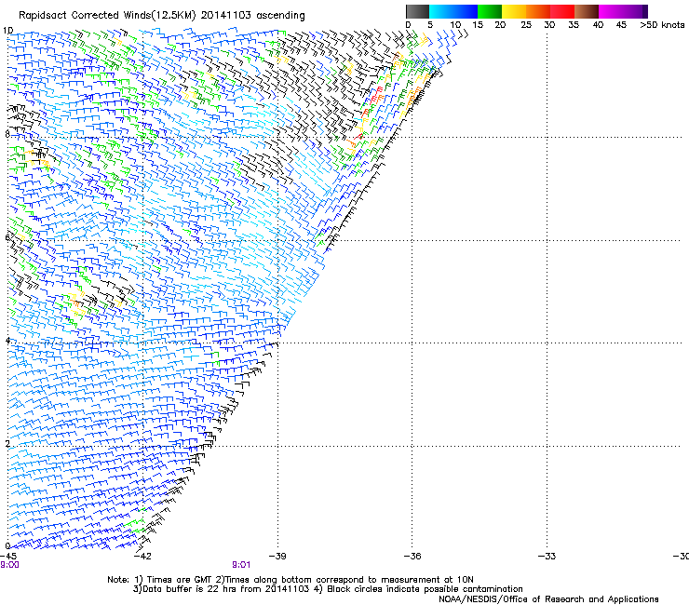Click the purple time label '9:01'
Viewport: 689px width, 605px height.
241,565
